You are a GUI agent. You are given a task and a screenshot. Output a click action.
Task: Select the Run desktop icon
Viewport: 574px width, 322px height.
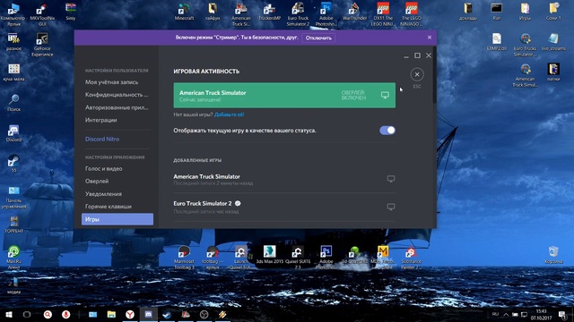coord(496,12)
